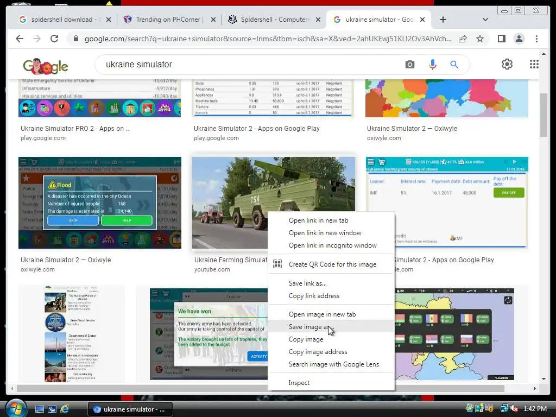Bookmark this page with star icon

(480, 39)
